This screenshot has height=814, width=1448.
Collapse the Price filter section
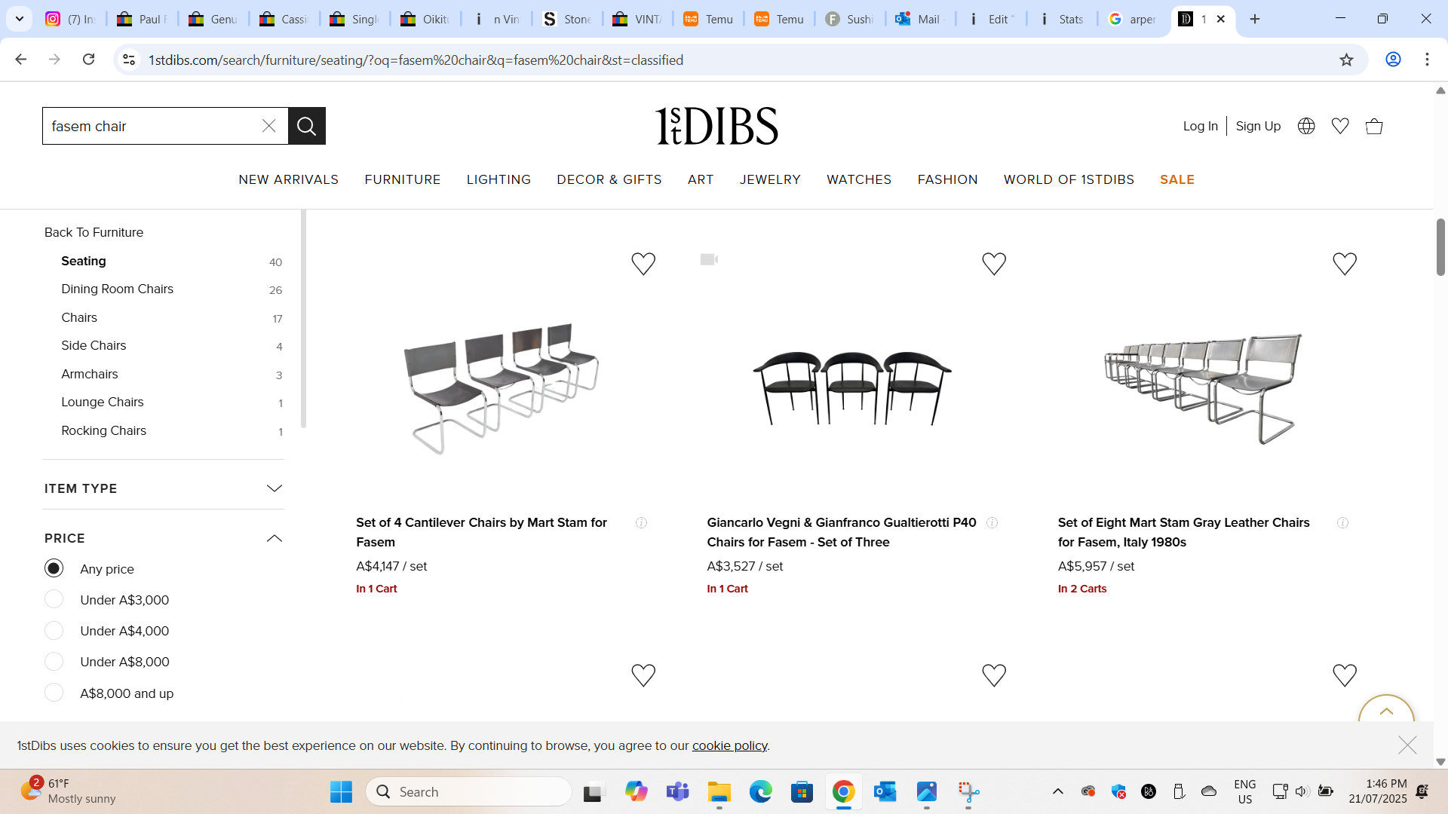pos(275,538)
